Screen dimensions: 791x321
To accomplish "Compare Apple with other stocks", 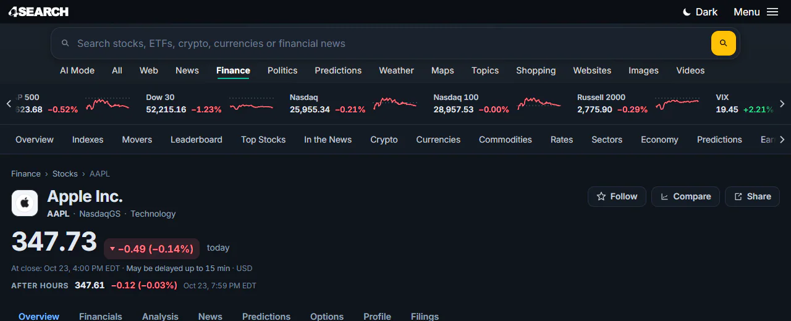I will tap(685, 196).
